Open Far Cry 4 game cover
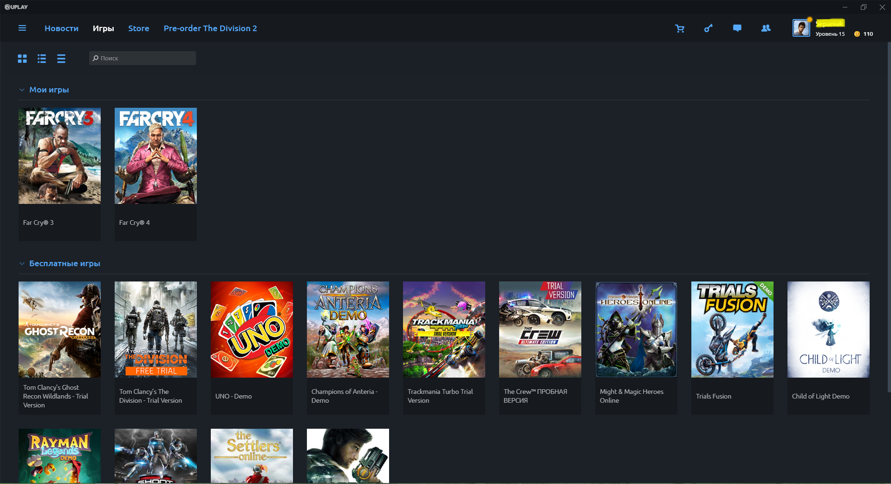The width and height of the screenshot is (891, 484). pos(156,156)
